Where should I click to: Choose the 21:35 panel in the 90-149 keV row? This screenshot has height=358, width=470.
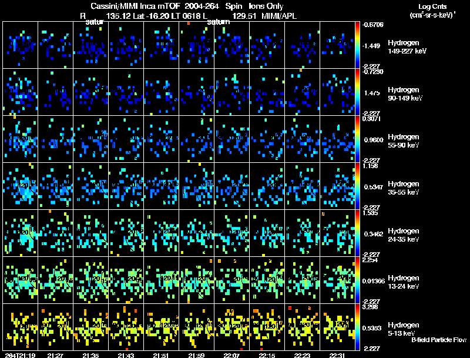pos(91,92)
